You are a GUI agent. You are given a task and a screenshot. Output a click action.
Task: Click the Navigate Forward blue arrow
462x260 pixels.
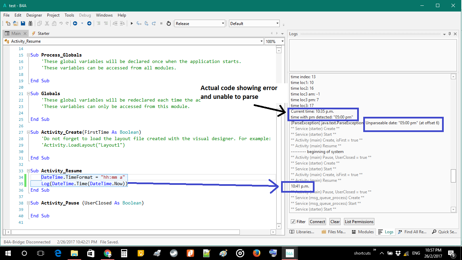[x=89, y=23]
